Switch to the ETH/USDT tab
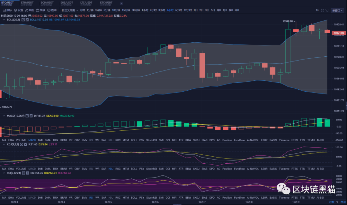The image size is (347, 205). point(27,4)
